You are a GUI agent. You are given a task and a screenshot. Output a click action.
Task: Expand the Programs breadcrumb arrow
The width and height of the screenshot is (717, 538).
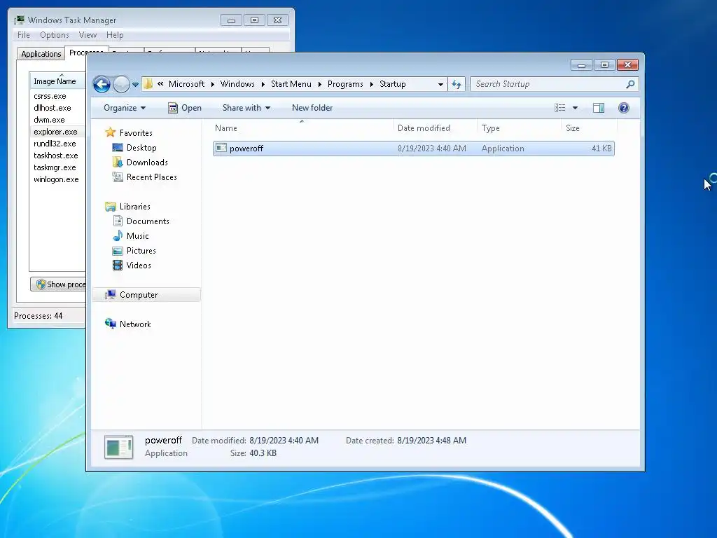372,84
